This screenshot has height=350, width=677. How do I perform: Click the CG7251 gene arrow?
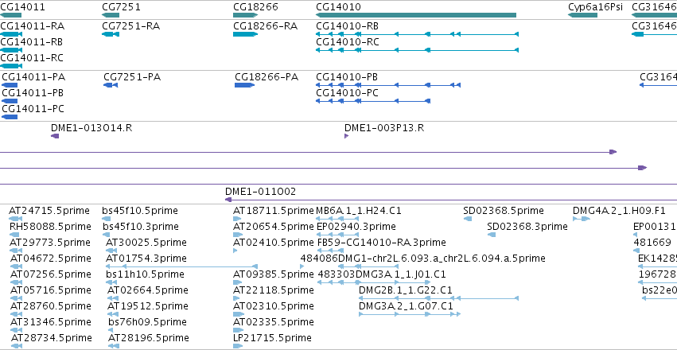tap(111, 15)
